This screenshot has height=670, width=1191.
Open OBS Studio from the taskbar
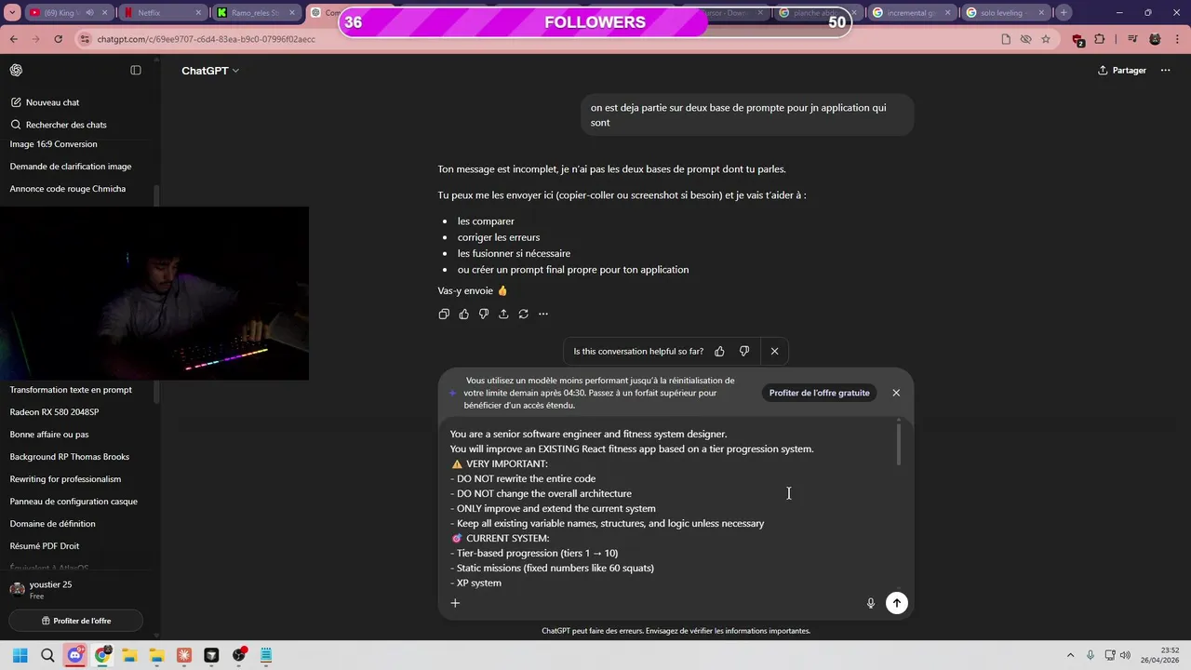pos(238,655)
